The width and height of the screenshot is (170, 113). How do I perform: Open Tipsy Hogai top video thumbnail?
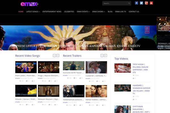tap(123, 68)
